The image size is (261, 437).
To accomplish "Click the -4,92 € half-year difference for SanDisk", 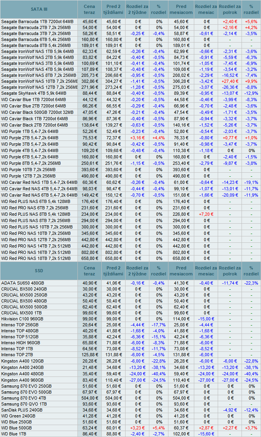I will (230, 410).
